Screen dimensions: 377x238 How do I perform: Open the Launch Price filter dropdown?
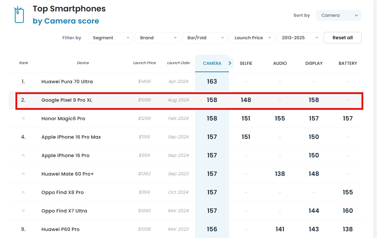coord(252,38)
